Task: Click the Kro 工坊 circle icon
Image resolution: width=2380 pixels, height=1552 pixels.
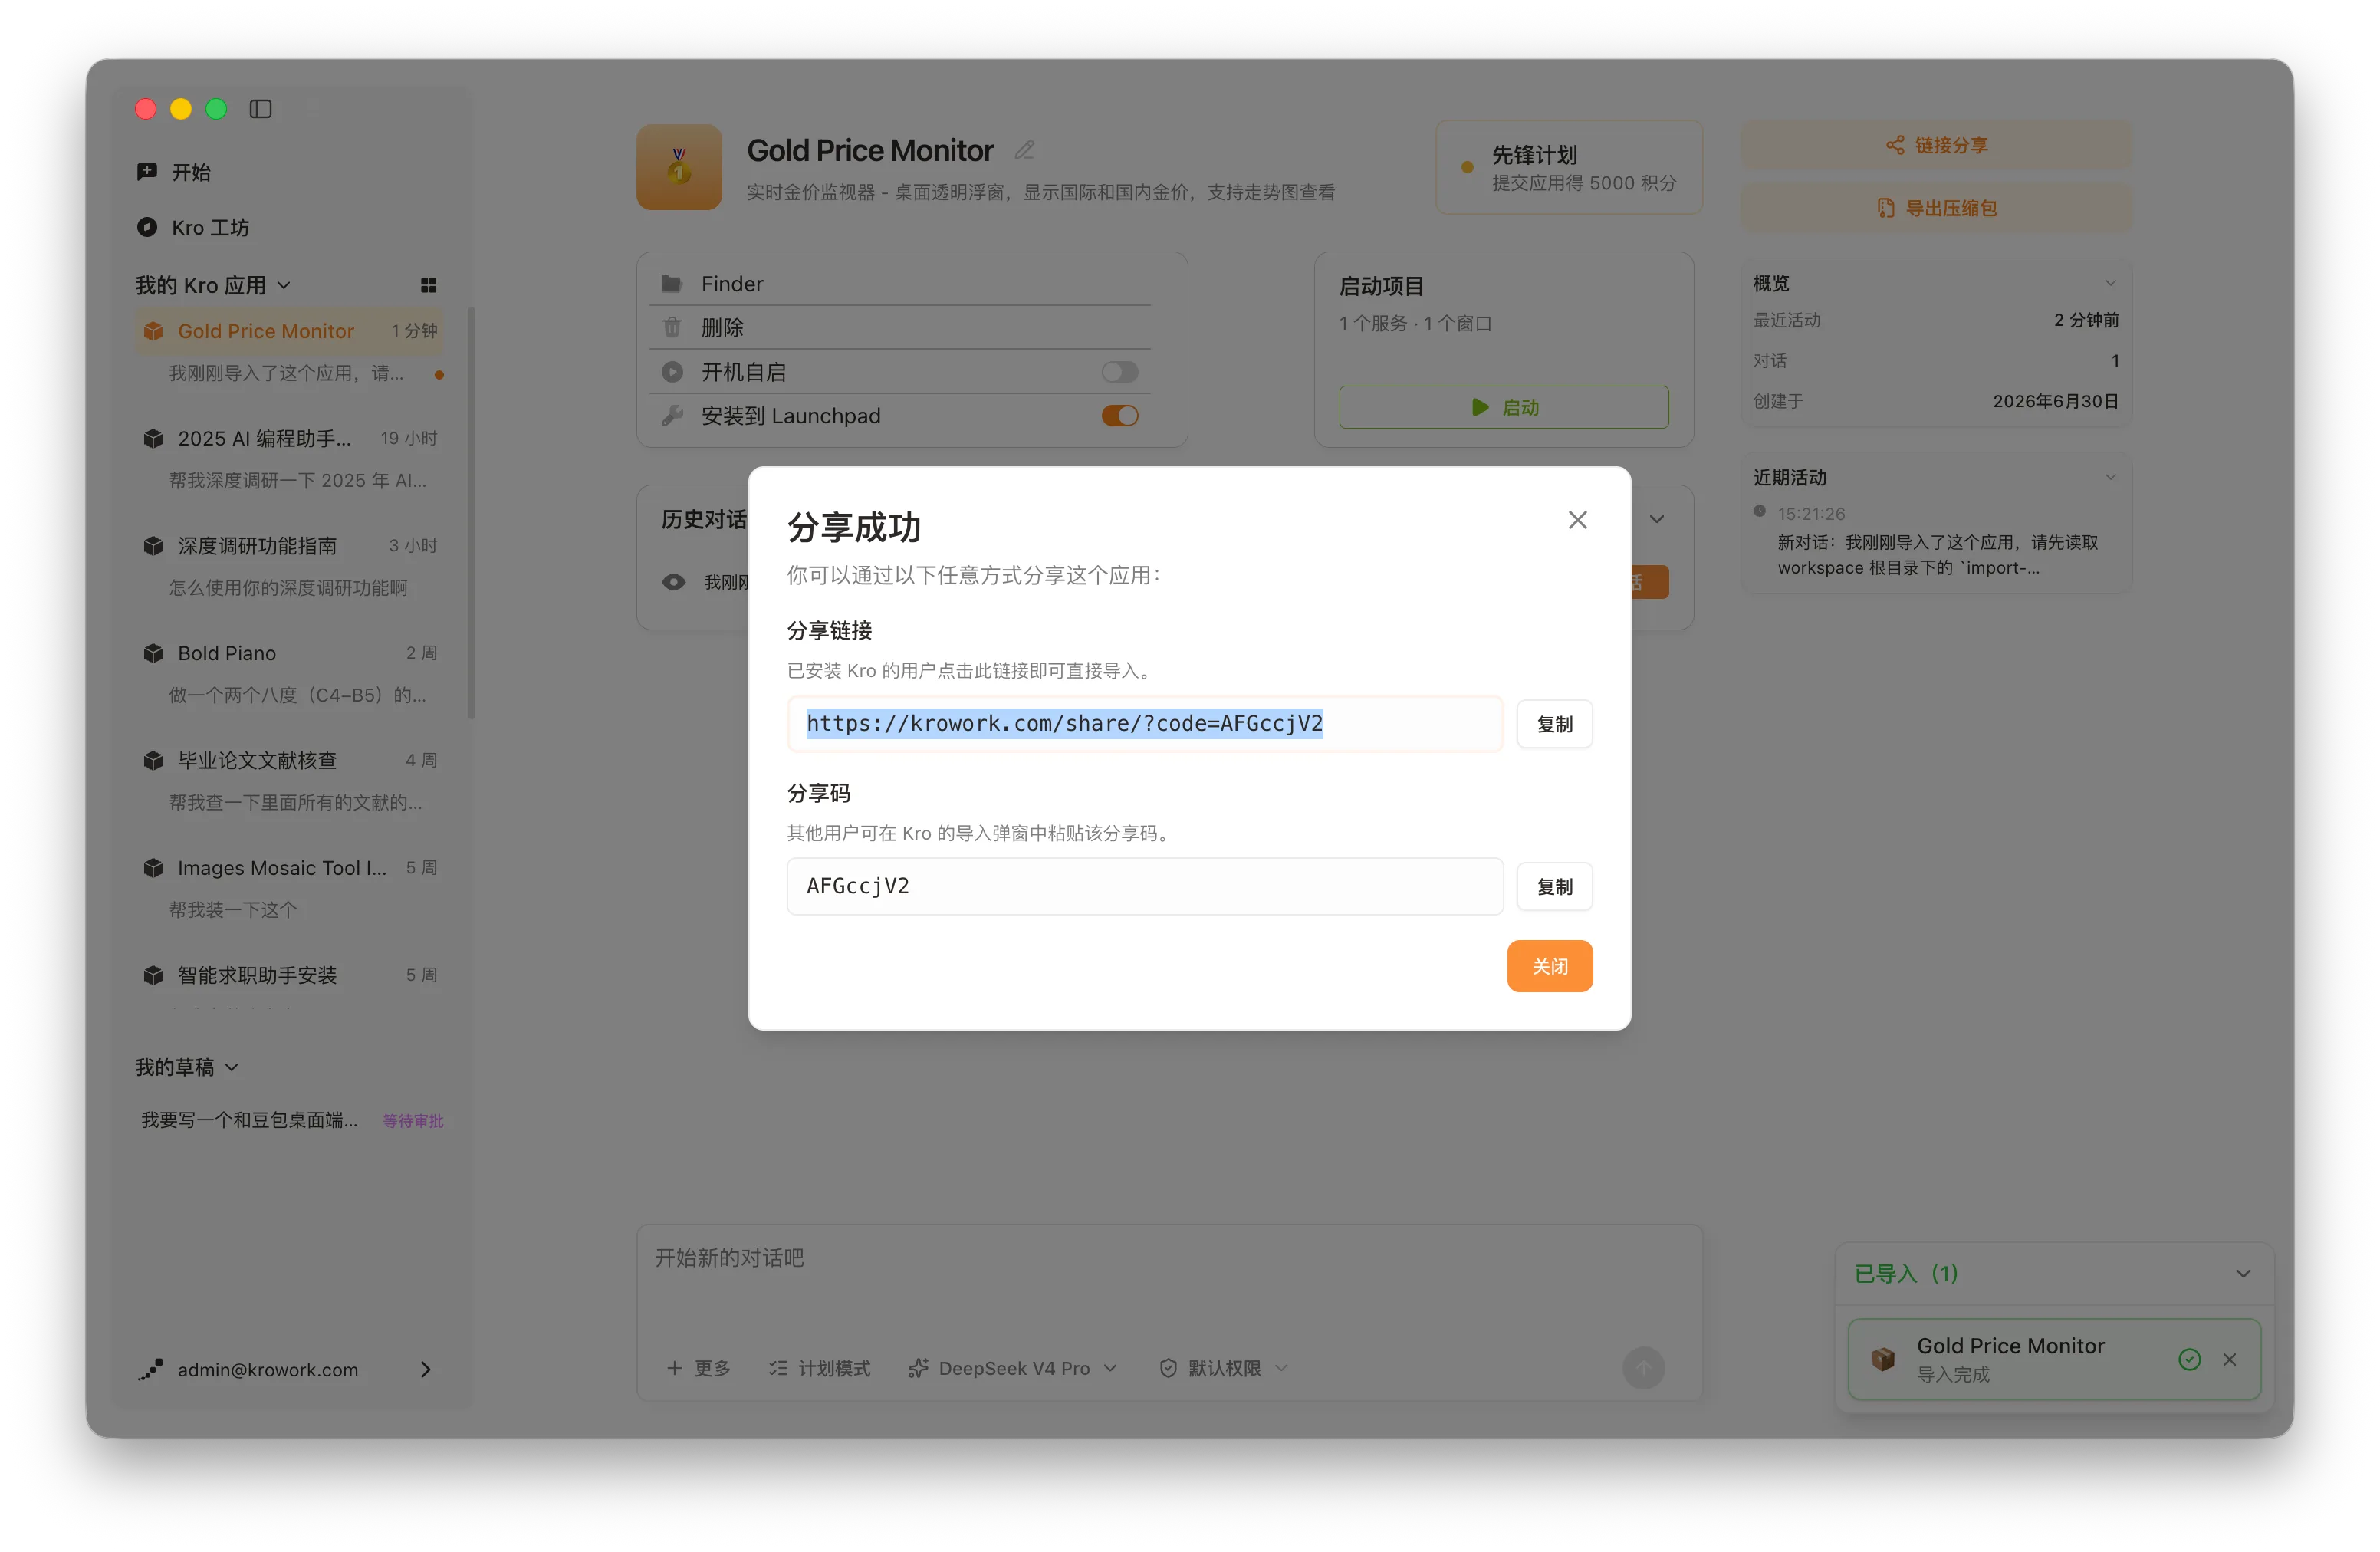Action: coord(146,227)
